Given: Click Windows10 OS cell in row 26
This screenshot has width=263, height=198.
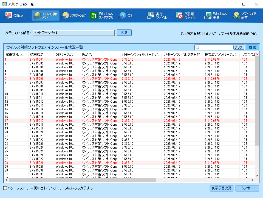Looking at the screenshot, I should [65, 155].
